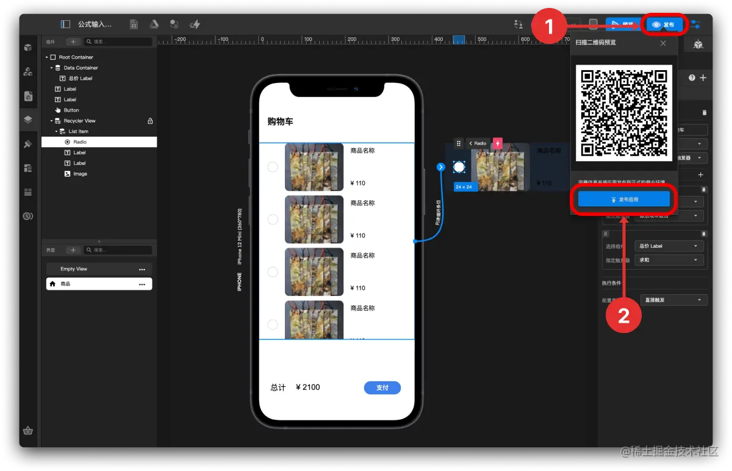Open the spreadsheet data icon in top toolbar

(134, 24)
